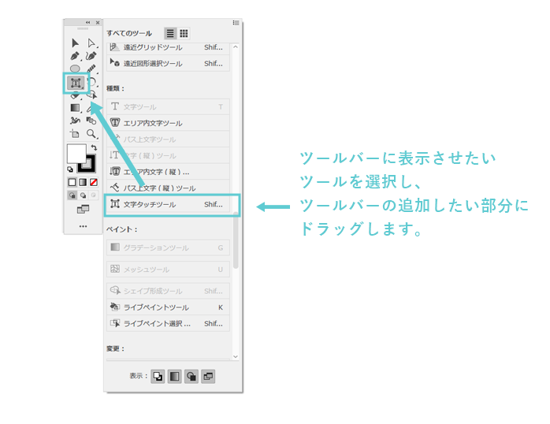
Task: Click the highlighted Touch Type tool icon
Action: click(76, 82)
